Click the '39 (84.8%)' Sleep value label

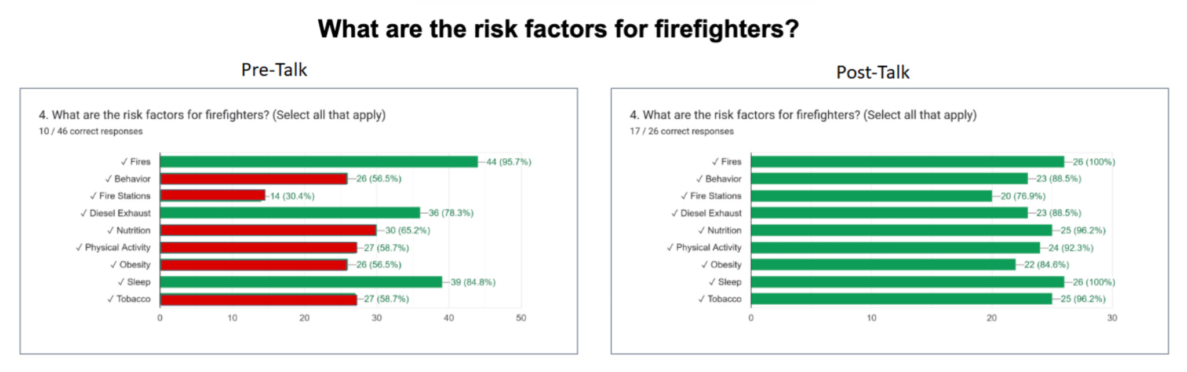(x=473, y=282)
